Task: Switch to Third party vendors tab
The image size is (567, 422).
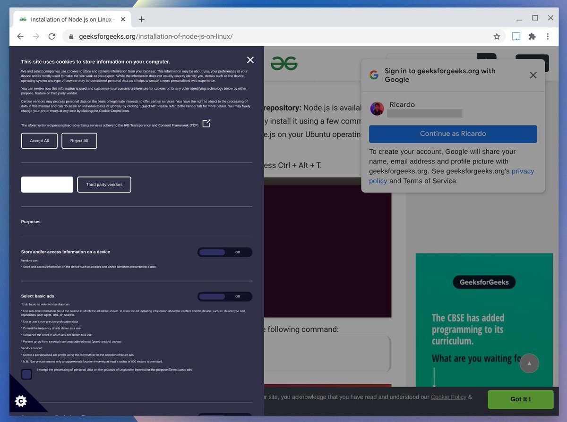Action: tap(104, 185)
